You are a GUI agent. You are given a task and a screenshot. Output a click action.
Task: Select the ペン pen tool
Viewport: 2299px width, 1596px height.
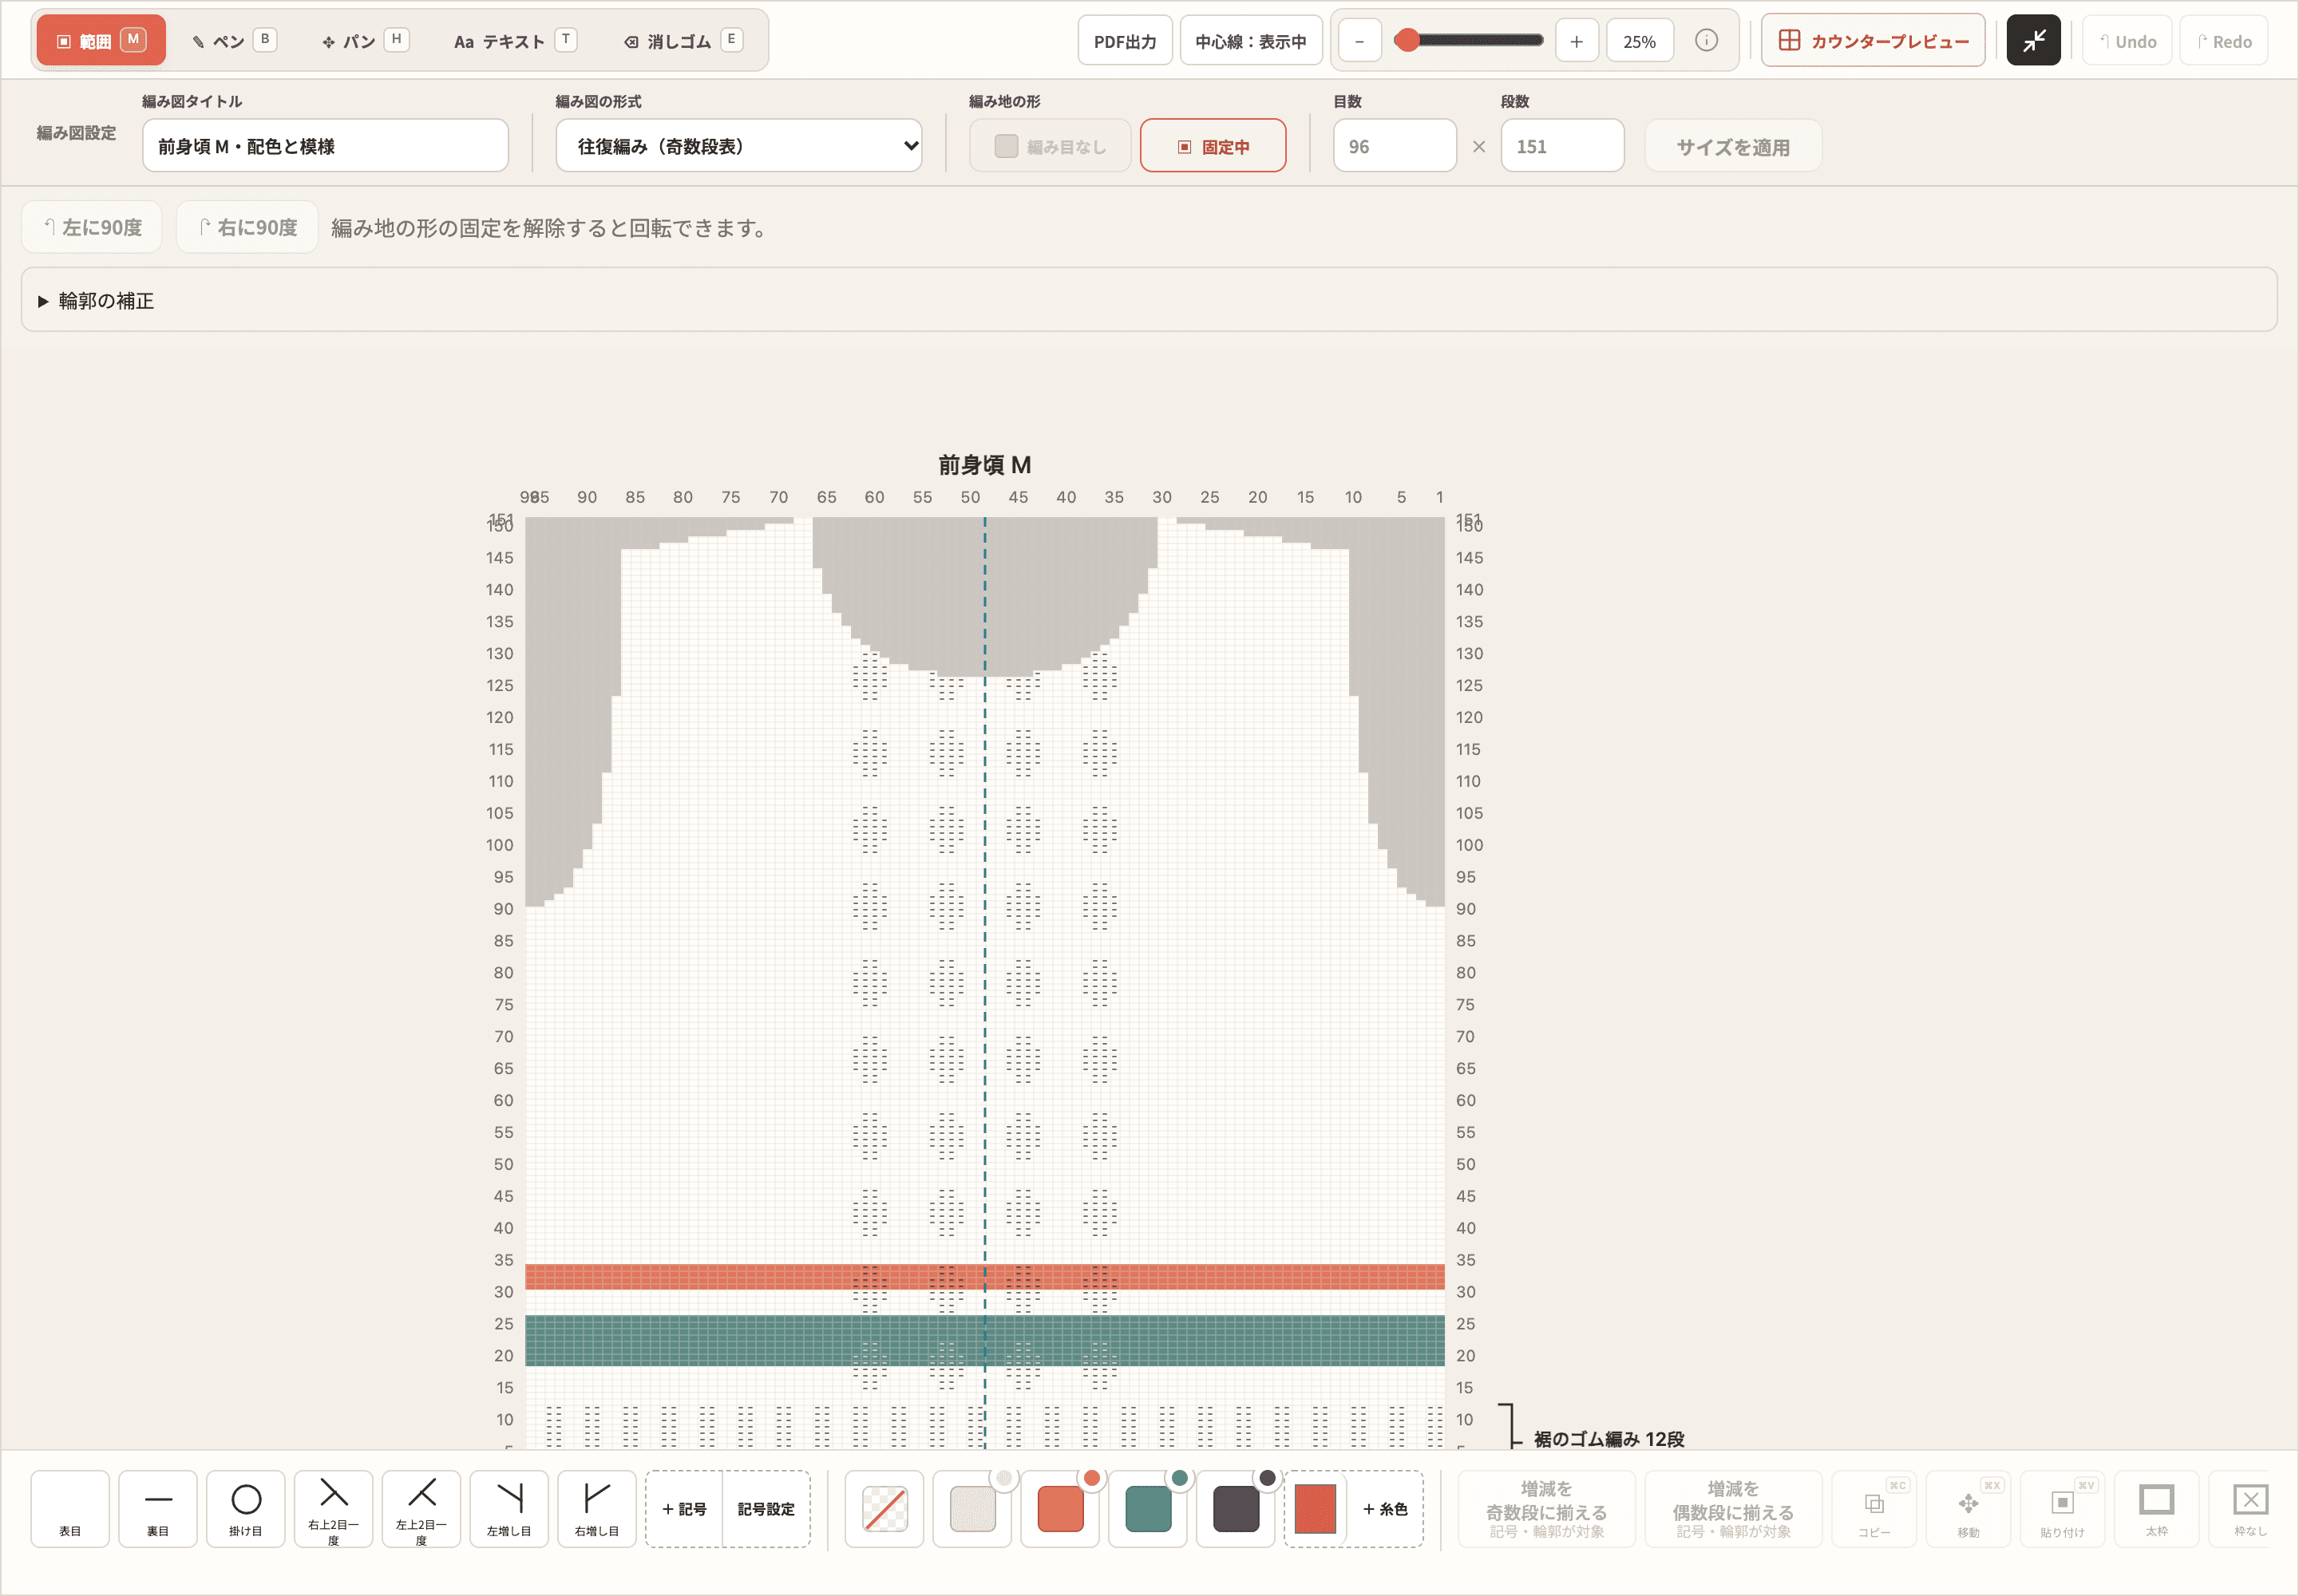point(234,41)
